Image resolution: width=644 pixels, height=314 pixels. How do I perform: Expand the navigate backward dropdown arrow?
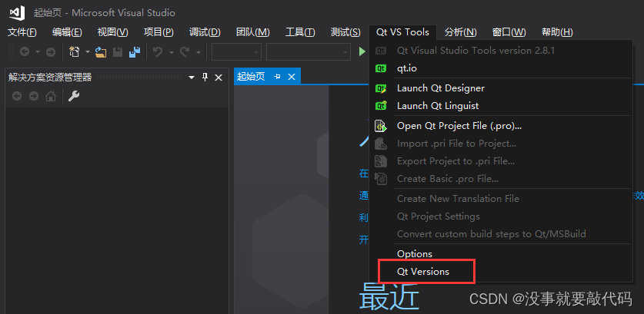38,52
